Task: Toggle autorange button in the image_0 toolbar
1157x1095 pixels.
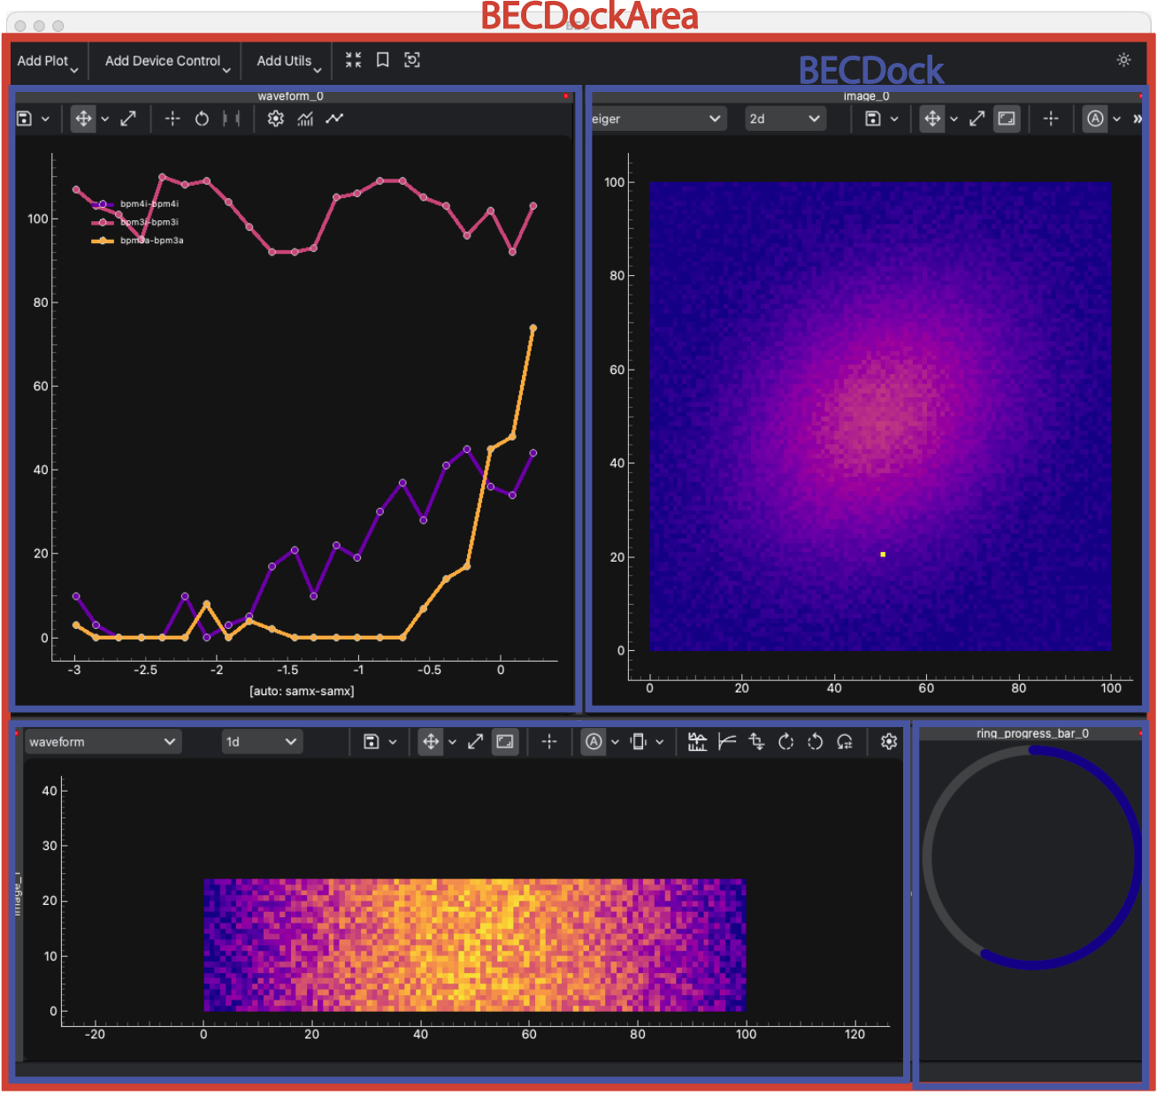Action: pos(1095,119)
